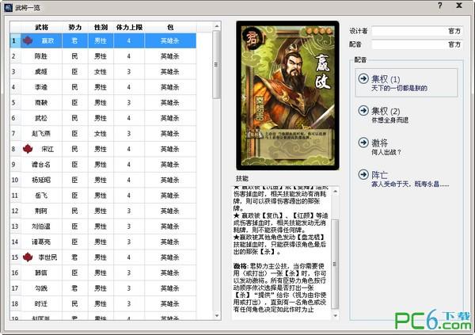Click row number header 1
Image resolution: width=475 pixels, height=335 pixels.
pos(15,40)
